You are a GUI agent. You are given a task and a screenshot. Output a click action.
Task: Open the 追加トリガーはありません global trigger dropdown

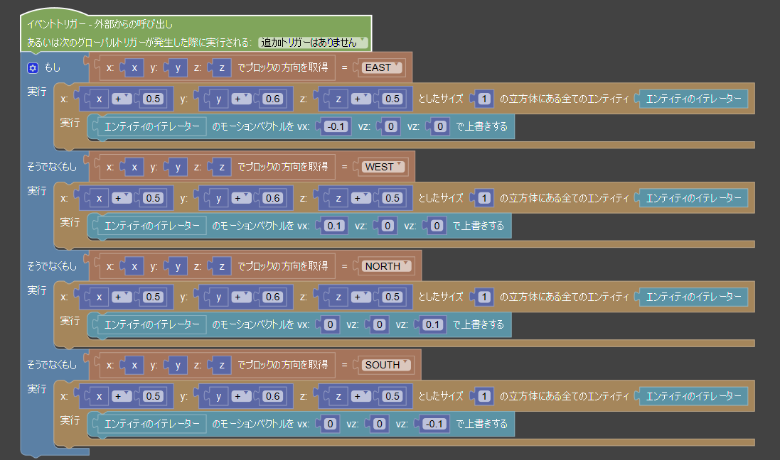[x=313, y=42]
